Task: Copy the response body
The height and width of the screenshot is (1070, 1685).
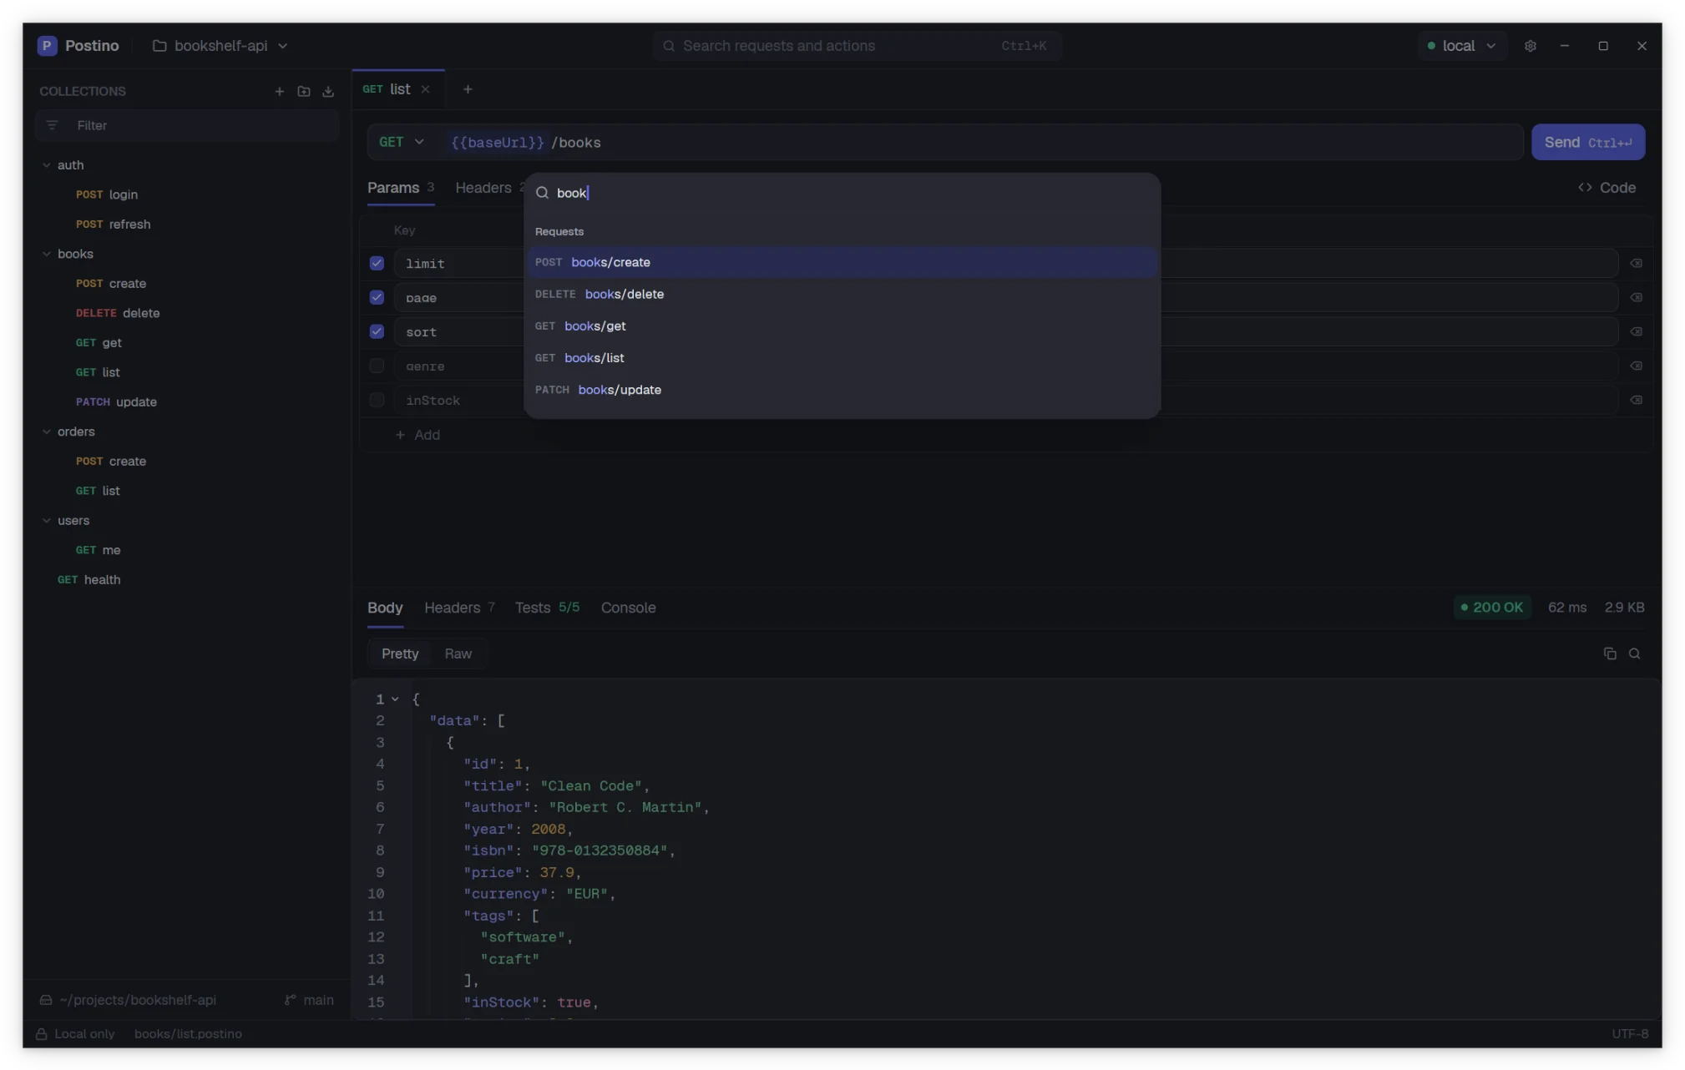Action: (x=1610, y=654)
